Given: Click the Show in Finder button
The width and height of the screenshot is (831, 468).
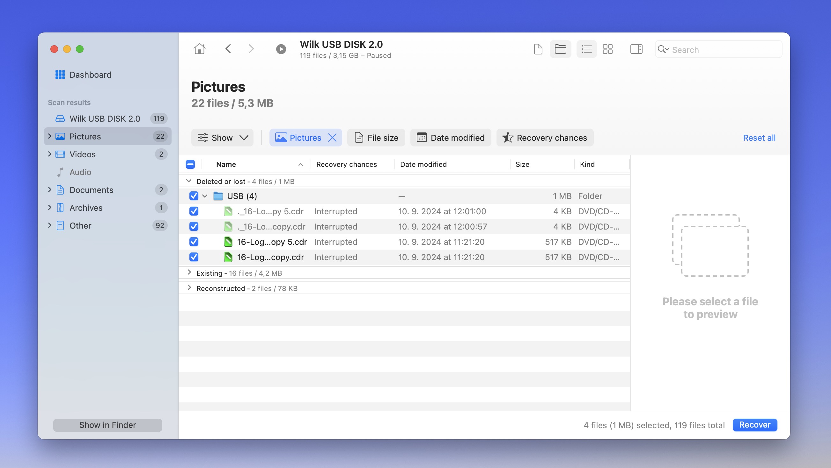Looking at the screenshot, I should 108,425.
